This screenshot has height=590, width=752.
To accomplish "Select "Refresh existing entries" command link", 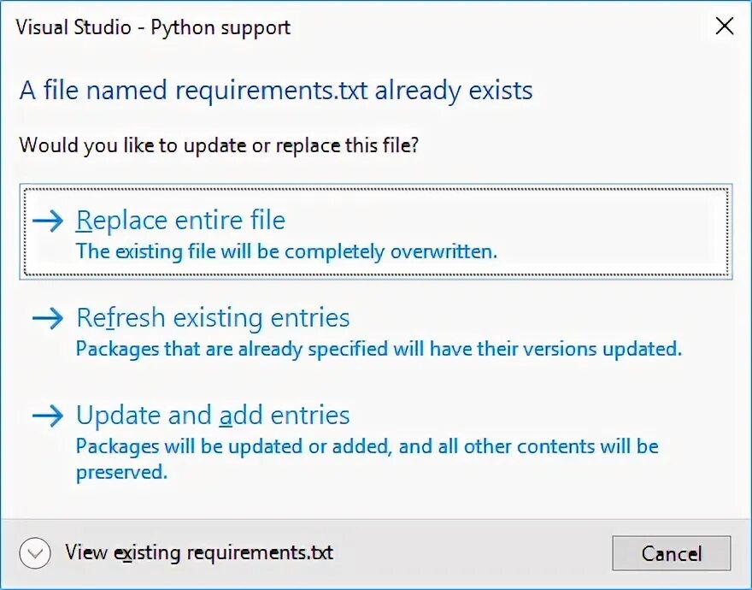I will (x=213, y=318).
